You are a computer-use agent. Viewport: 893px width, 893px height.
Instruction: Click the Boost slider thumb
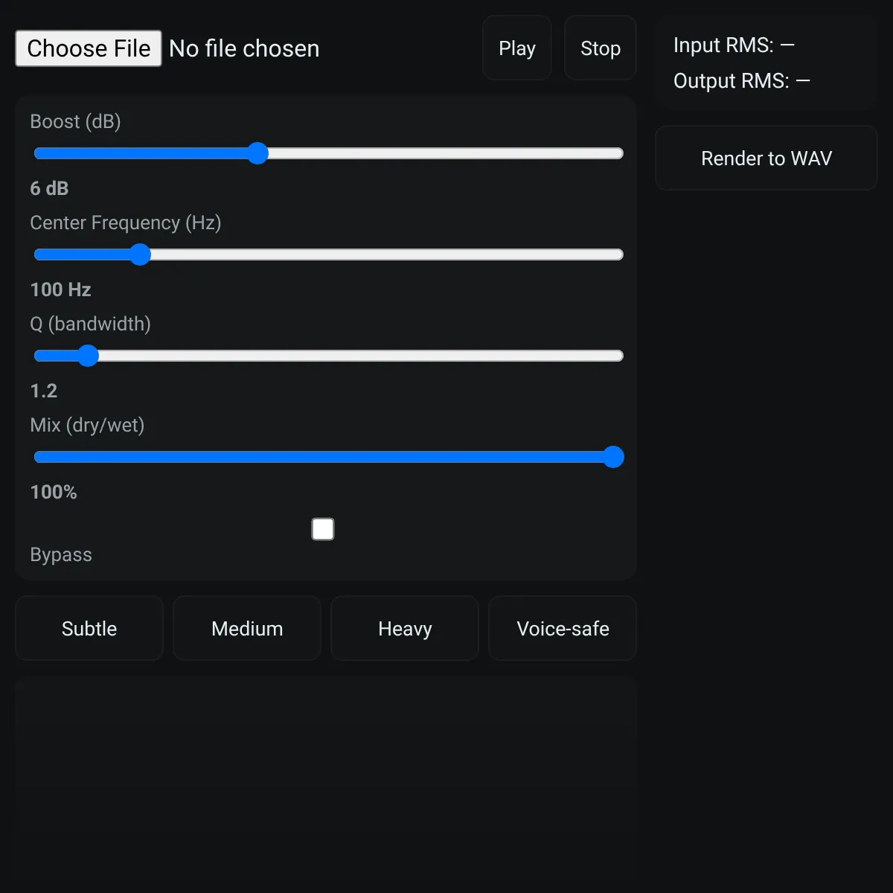(x=257, y=153)
